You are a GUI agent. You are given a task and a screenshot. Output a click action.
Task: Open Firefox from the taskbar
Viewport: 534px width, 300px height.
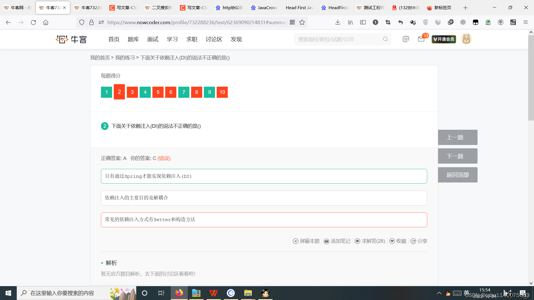(179, 293)
